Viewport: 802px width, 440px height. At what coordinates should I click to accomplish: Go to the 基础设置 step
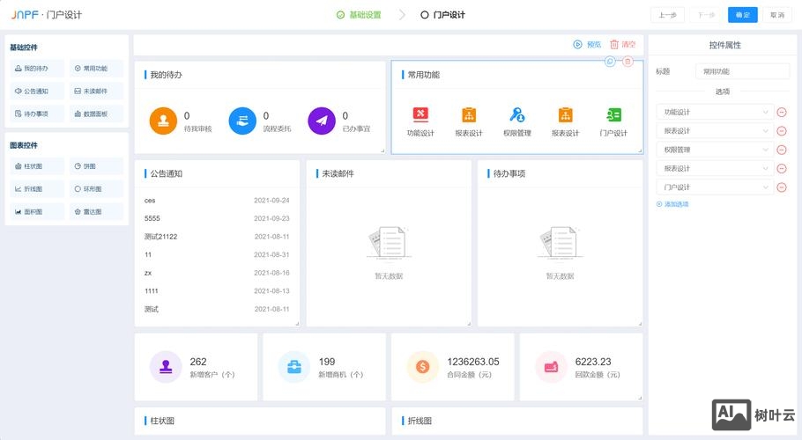point(359,15)
